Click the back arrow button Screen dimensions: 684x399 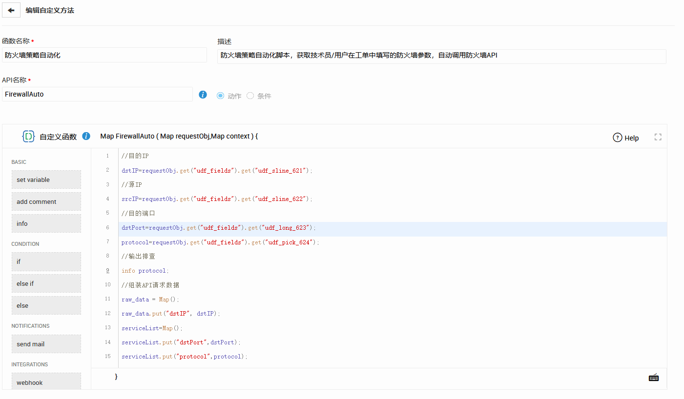pyautogui.click(x=11, y=10)
